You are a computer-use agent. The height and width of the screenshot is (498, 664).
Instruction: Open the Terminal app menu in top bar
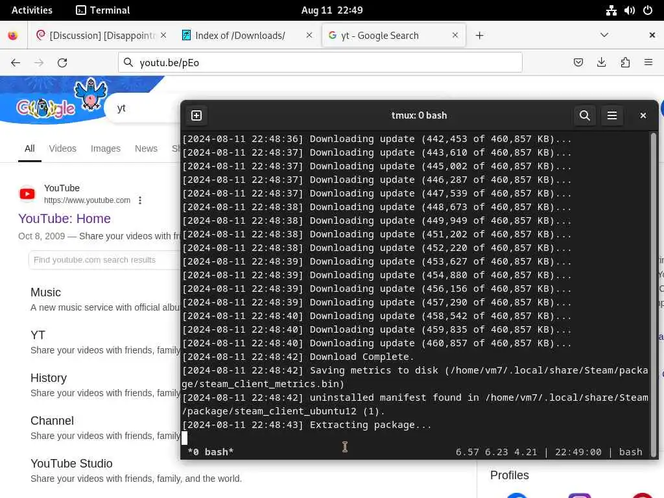coord(103,10)
